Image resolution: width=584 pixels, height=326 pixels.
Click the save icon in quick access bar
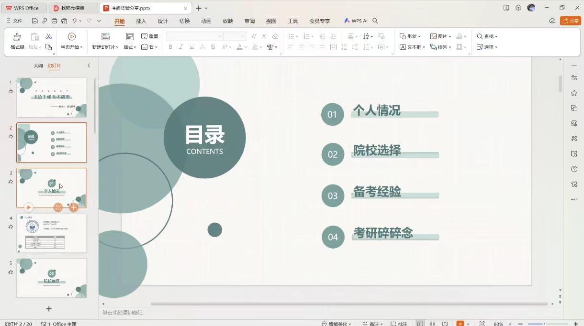35,21
